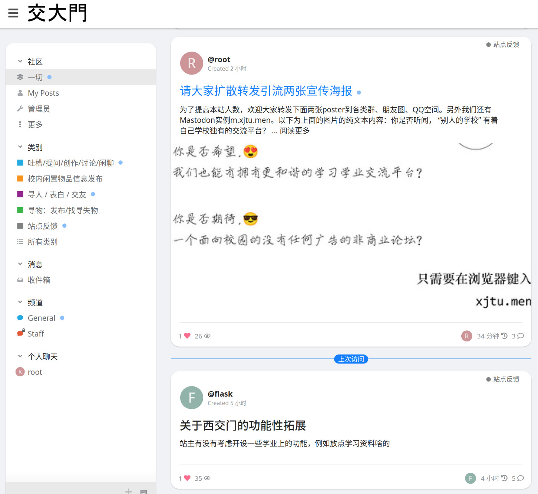Open 收件箱 inbox in the sidebar

[x=39, y=280]
